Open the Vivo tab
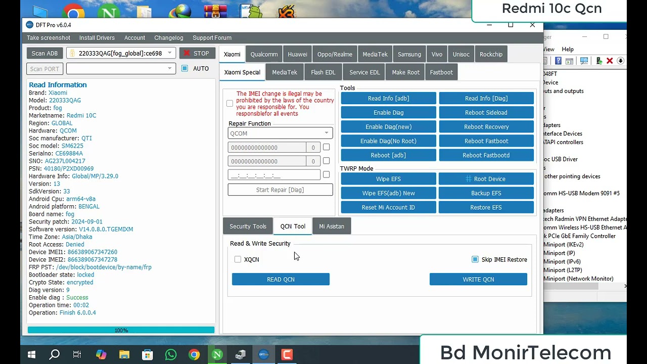The width and height of the screenshot is (647, 364). coord(437,54)
